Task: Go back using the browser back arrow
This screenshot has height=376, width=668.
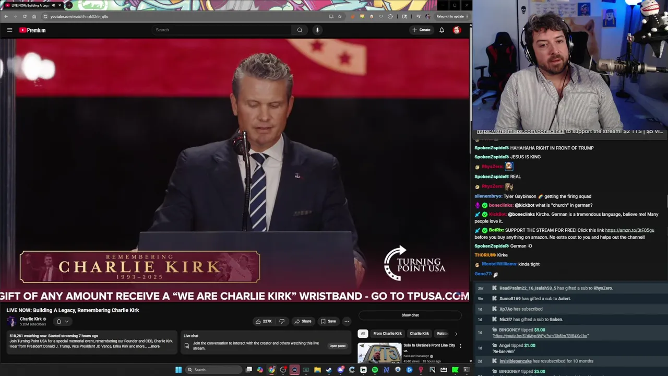Action: click(6, 16)
